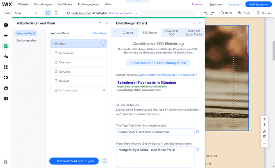275x168 pixels.
Task: Open help for Website-Seiten und Menü panel
Action: click(100, 23)
